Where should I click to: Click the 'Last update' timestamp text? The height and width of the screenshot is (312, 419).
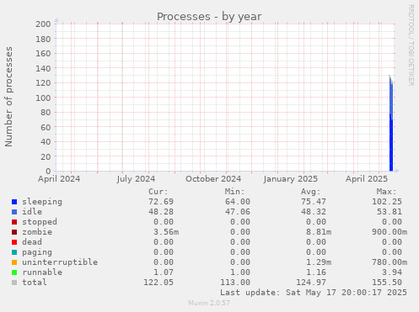(x=314, y=293)
